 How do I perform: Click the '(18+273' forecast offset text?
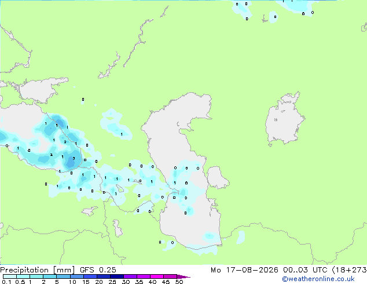point(350,270)
